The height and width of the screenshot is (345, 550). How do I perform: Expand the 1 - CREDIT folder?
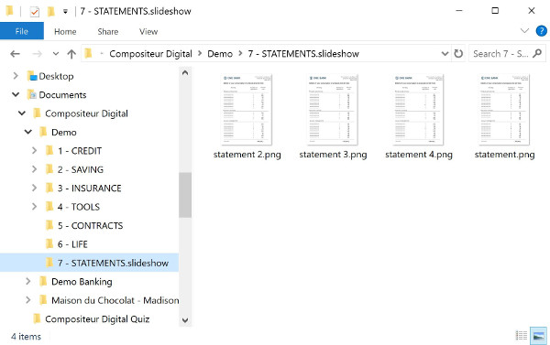point(34,151)
